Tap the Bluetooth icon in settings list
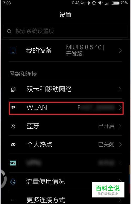The height and width of the screenshot is (204, 131). [13, 126]
